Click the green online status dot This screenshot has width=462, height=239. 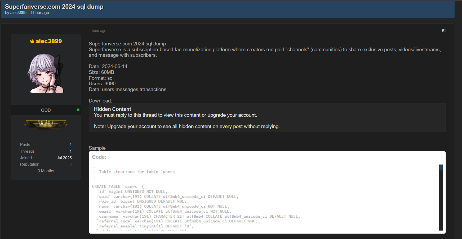78,110
